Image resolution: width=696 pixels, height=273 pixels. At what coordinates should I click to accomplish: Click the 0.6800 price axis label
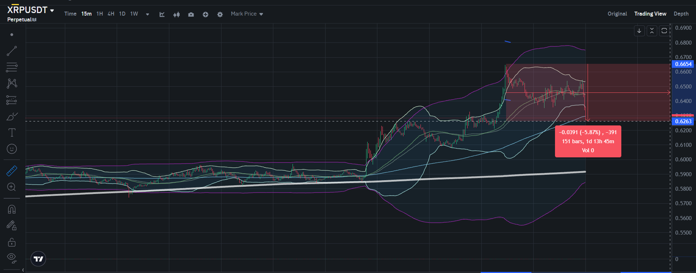[683, 43]
